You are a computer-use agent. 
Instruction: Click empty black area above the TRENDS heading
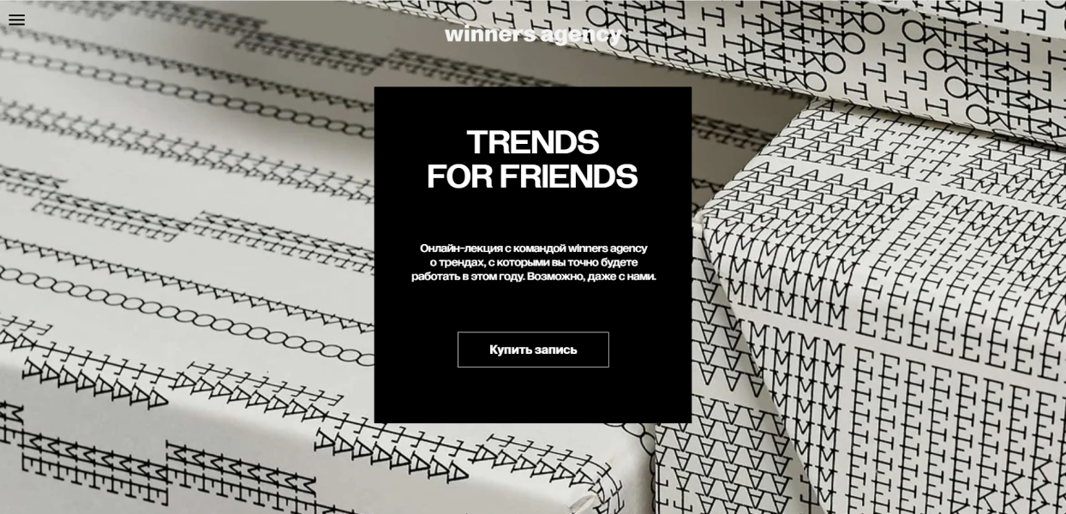[x=533, y=106]
